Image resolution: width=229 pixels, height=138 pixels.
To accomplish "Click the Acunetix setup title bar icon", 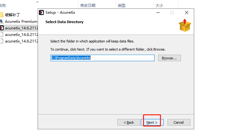I will pyautogui.click(x=41, y=13).
